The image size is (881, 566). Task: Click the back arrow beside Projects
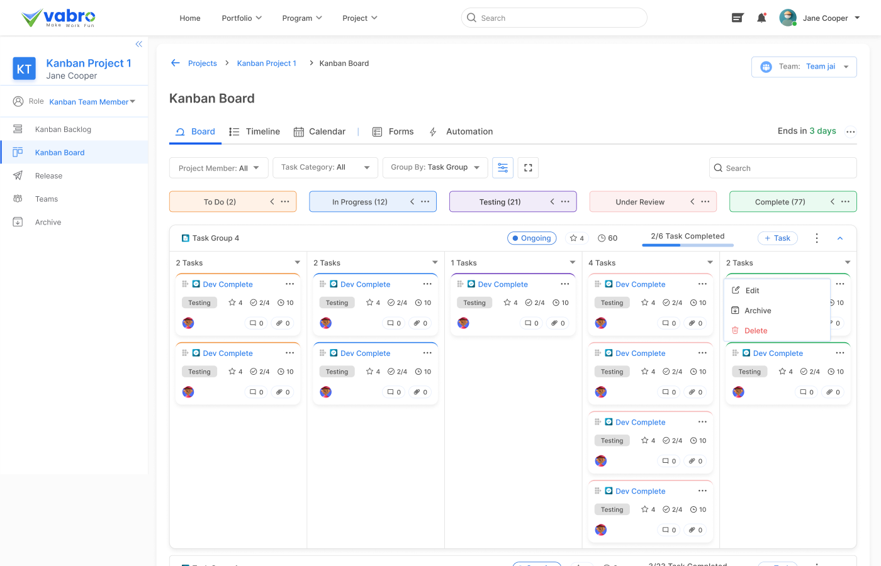click(x=176, y=63)
